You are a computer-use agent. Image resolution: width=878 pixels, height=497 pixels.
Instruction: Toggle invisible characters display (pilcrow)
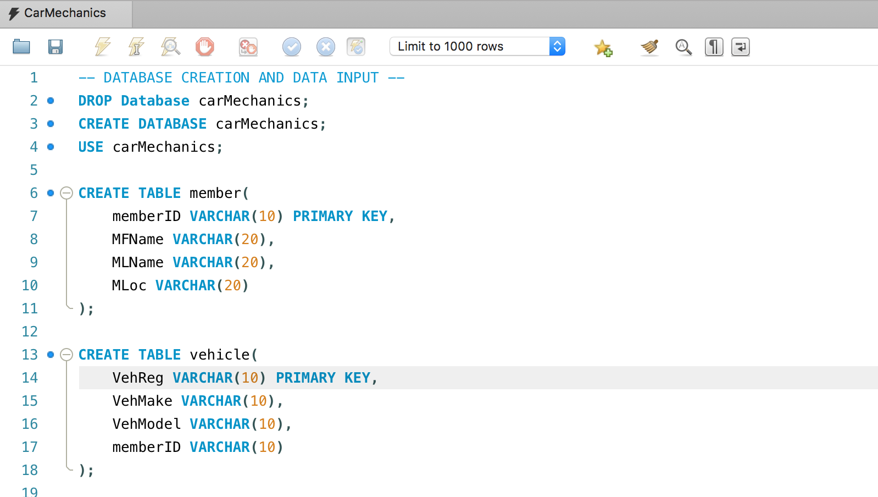click(714, 47)
